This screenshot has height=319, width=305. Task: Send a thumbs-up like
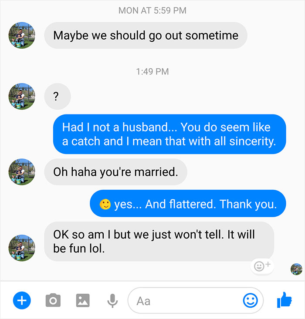coord(285,300)
